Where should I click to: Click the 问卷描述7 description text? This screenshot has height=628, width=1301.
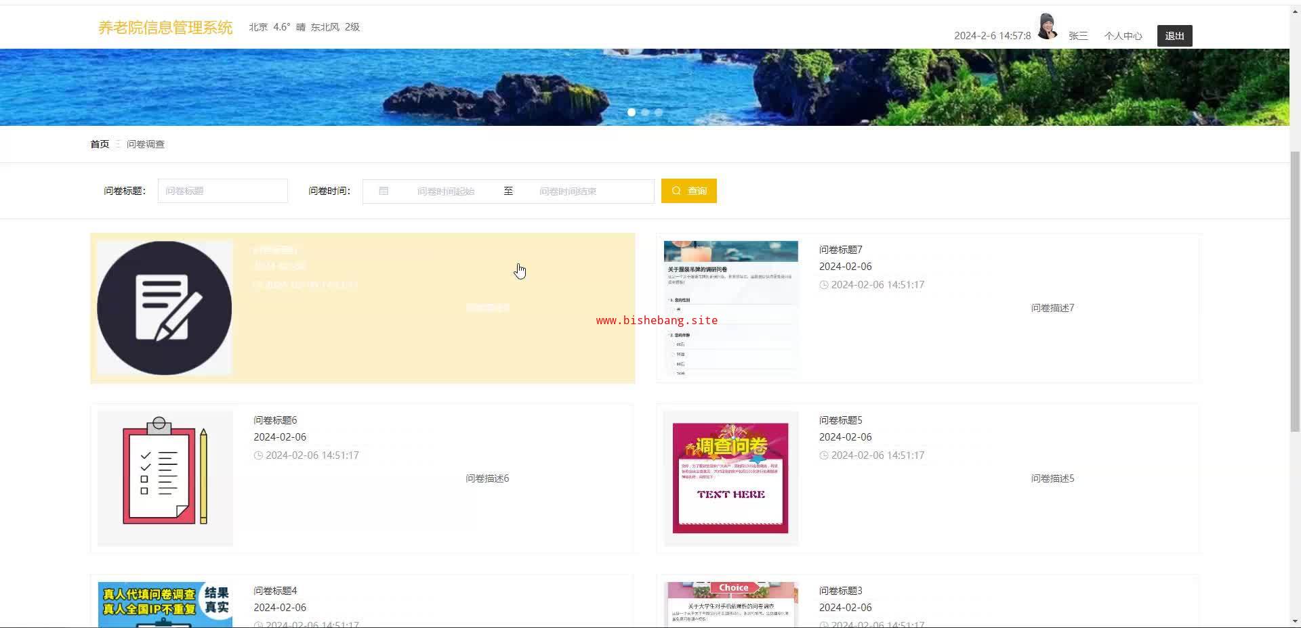(x=1053, y=308)
